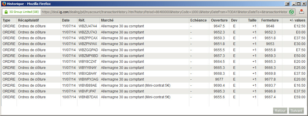Select reference WBWPX3AG
This screenshot has height=116, width=308.
[x=88, y=79]
